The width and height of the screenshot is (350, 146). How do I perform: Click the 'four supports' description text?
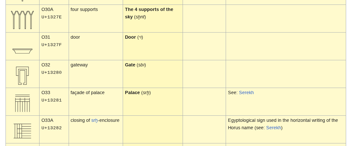click(x=84, y=9)
